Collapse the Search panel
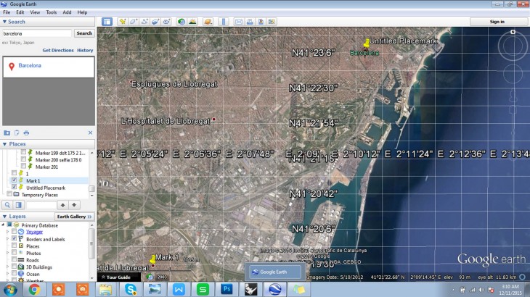The image size is (530, 297). (x=4, y=22)
